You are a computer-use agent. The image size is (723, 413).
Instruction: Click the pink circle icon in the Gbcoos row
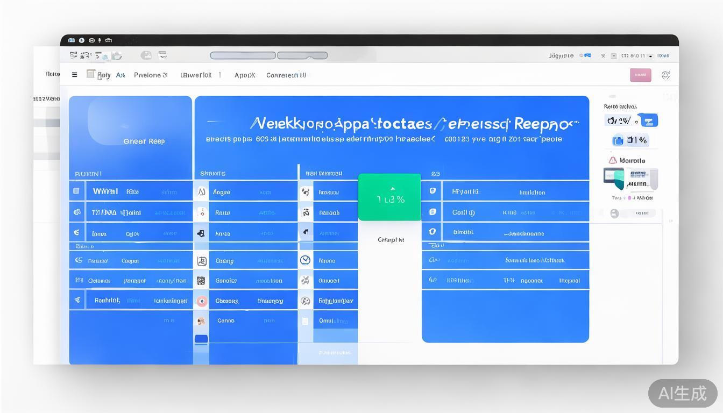(202, 301)
